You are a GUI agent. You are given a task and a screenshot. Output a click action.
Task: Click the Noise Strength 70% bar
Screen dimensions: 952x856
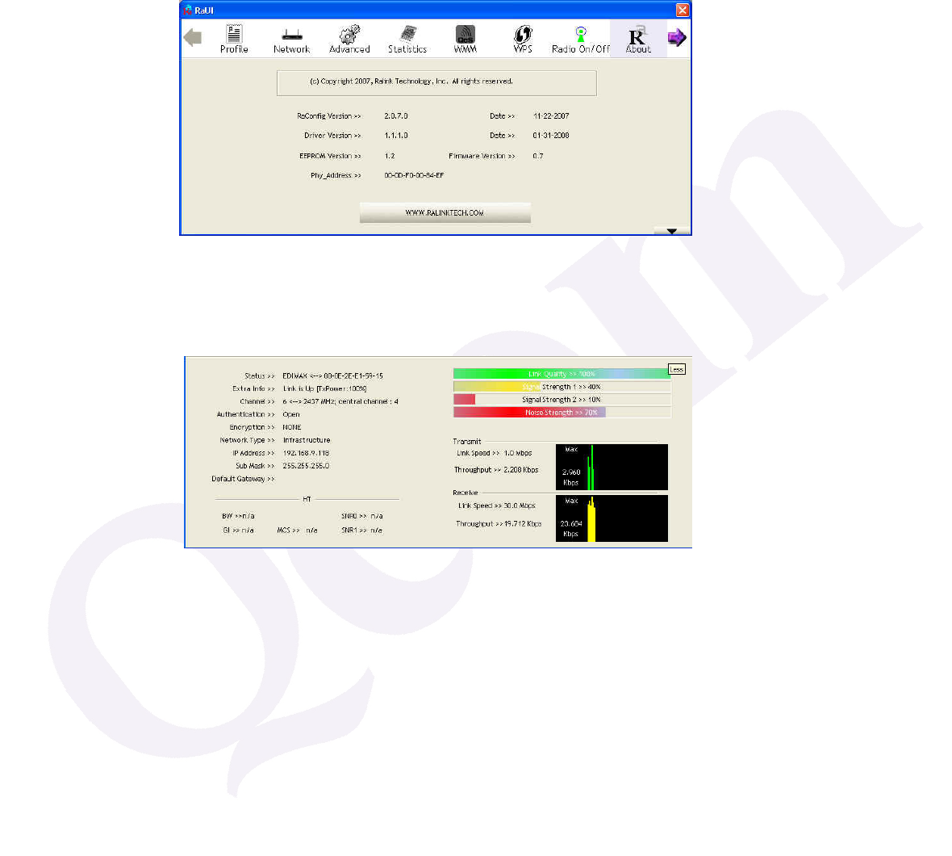(x=562, y=412)
